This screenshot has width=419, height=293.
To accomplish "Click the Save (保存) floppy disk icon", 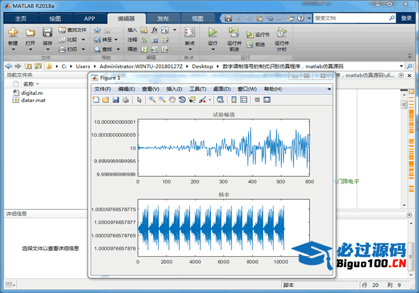I will pyautogui.click(x=47, y=32).
